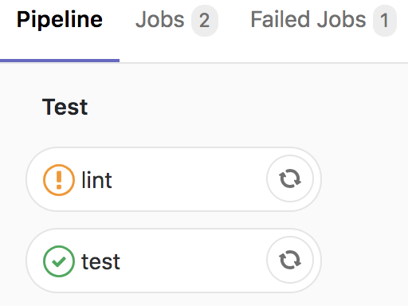Click the circular arrows button beside lint
408x306 pixels.
click(x=290, y=178)
